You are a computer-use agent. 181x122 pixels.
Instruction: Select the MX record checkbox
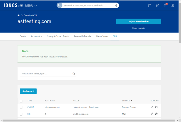pos(21,114)
